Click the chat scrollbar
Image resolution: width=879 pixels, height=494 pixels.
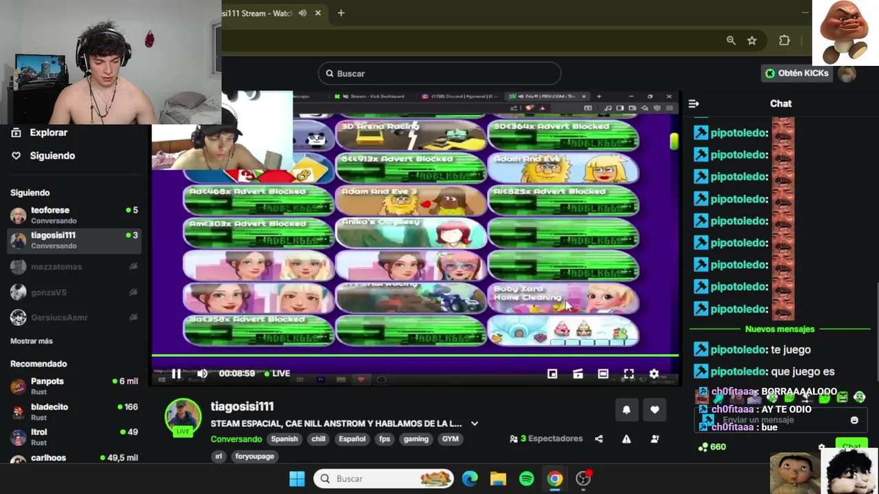[876, 305]
